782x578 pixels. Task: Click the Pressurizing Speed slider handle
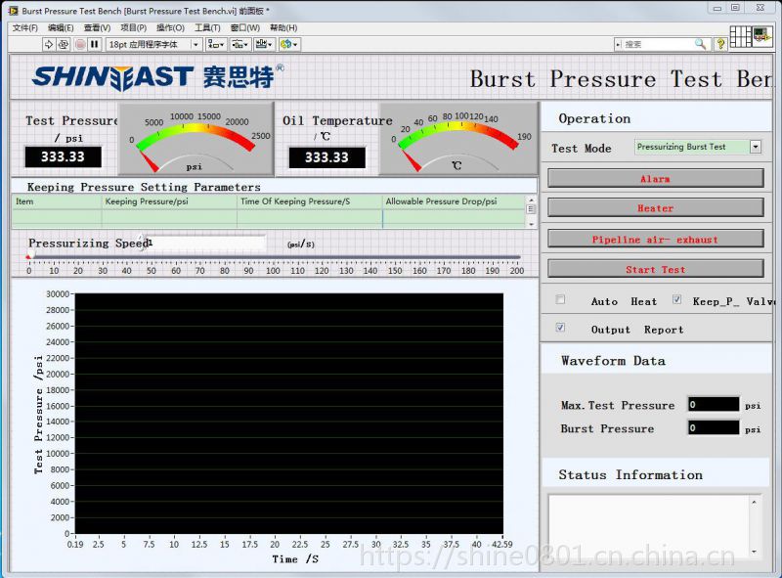(x=29, y=256)
